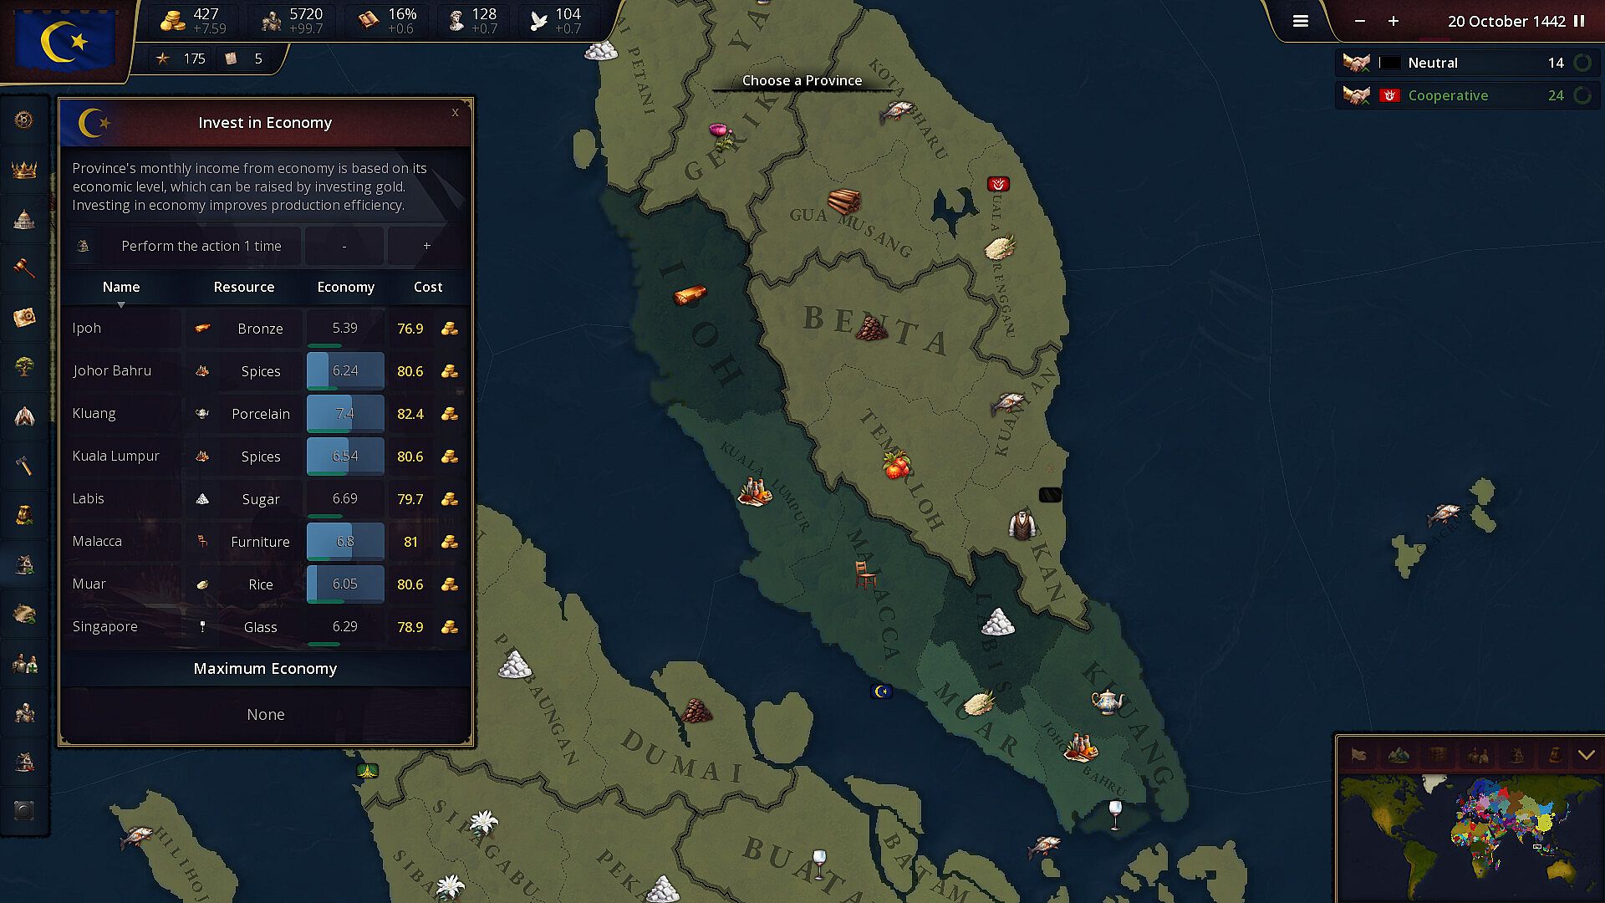Click the gavel icon in sidebar

tap(24, 268)
